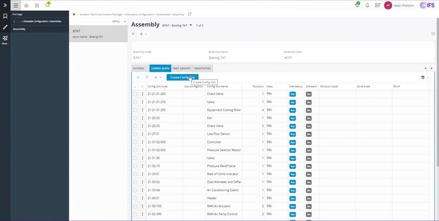Screen dimensions: 439x221
Task: Switch to the SYSTEMS tab
Action: coord(139,68)
